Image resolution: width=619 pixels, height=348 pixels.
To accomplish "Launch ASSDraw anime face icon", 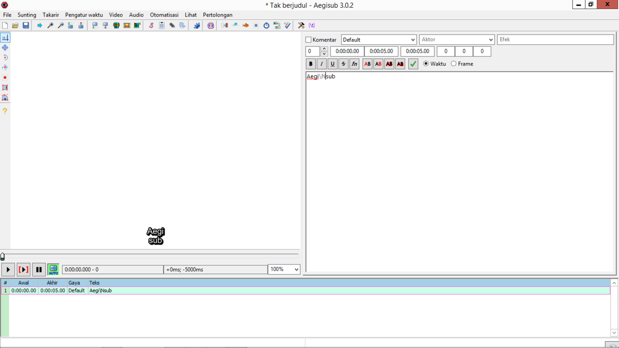I will 211,25.
